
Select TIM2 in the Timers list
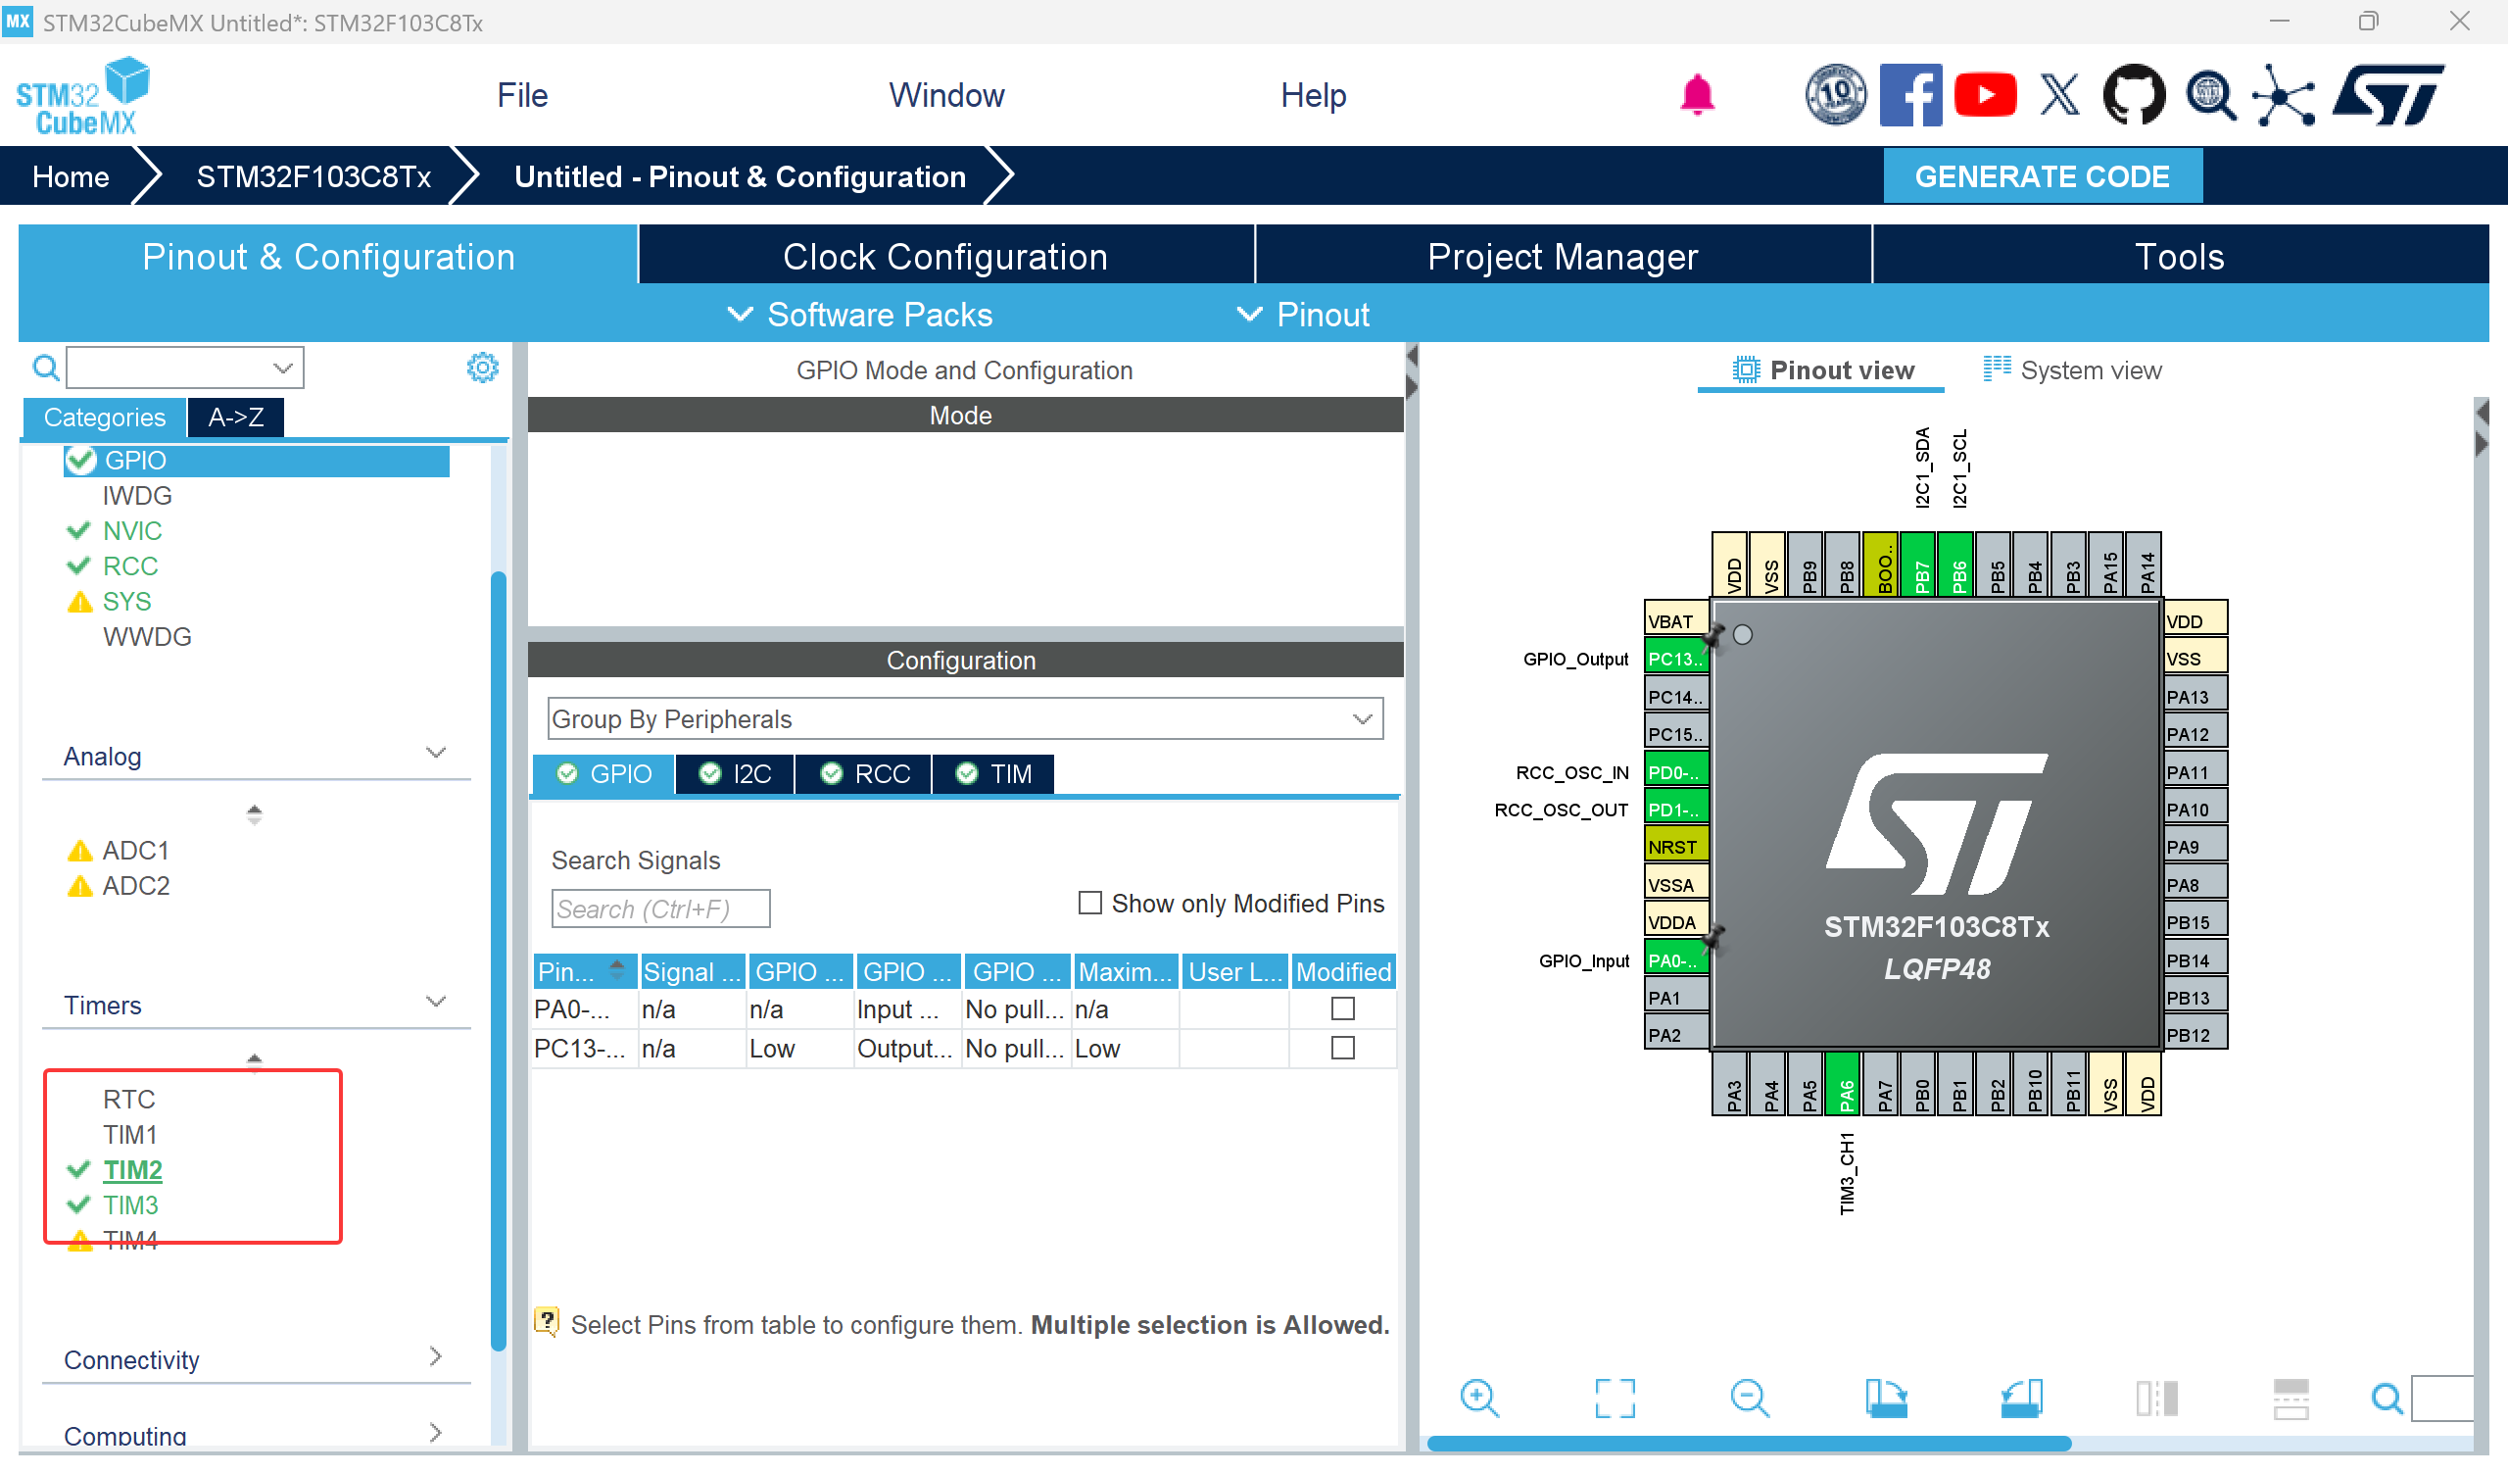coord(132,1170)
